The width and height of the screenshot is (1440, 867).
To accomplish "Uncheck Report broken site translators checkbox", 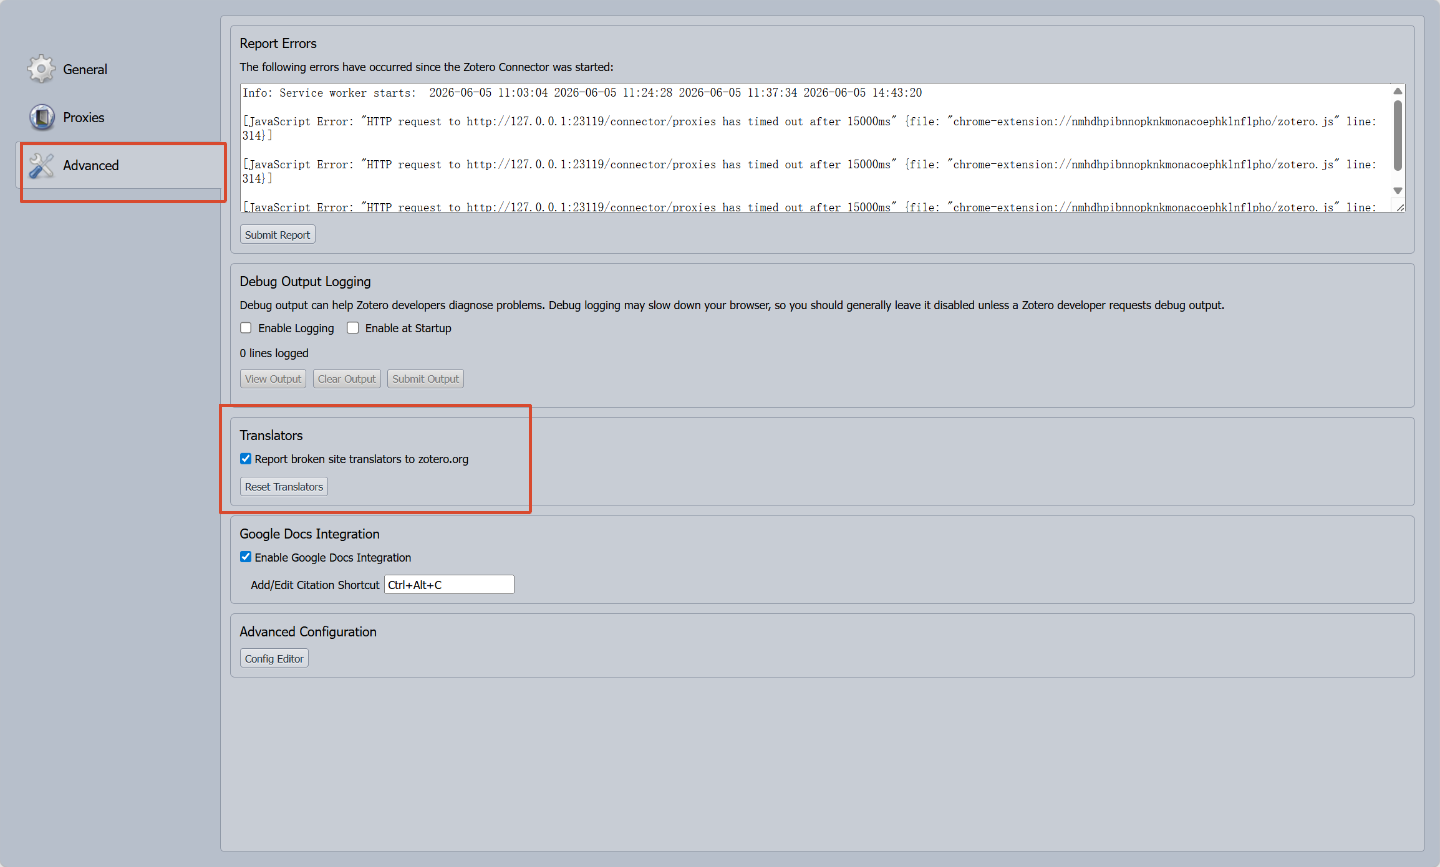I will pyautogui.click(x=246, y=459).
